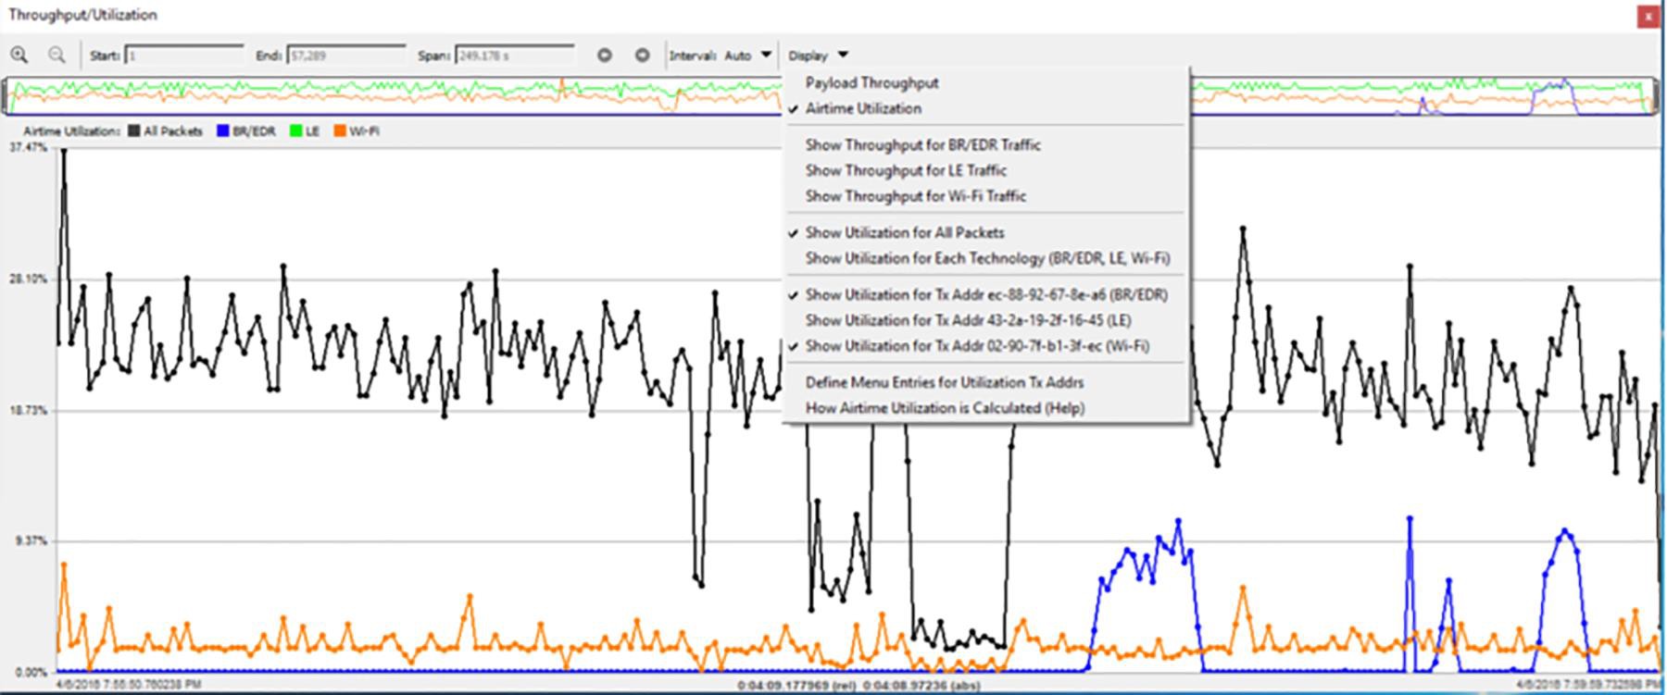Zoom out of the utilization graph
Viewport: 1667px width, 695px height.
[x=56, y=56]
